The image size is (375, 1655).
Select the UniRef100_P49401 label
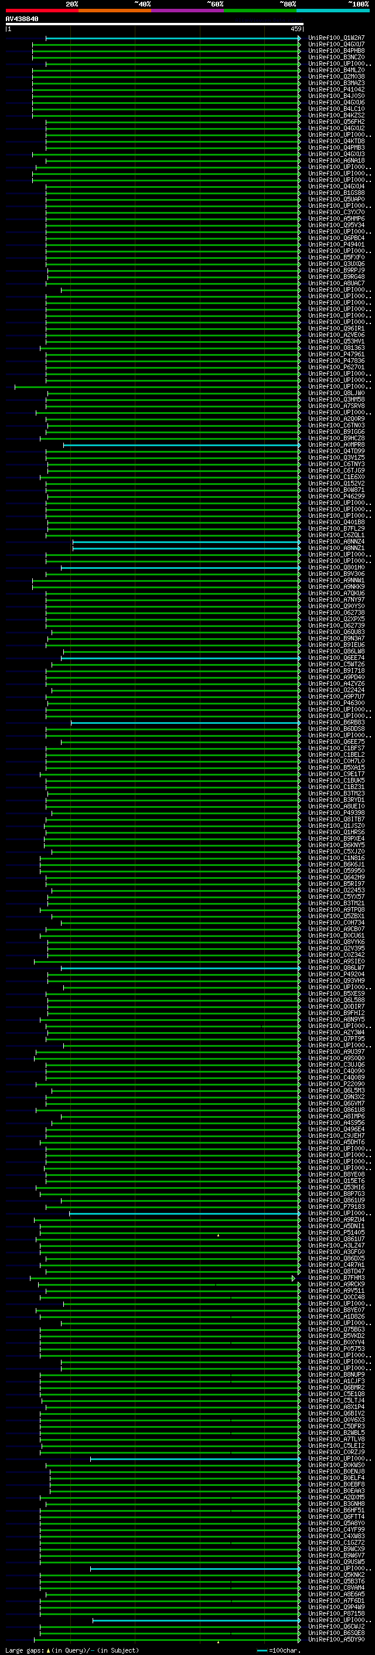click(x=336, y=244)
